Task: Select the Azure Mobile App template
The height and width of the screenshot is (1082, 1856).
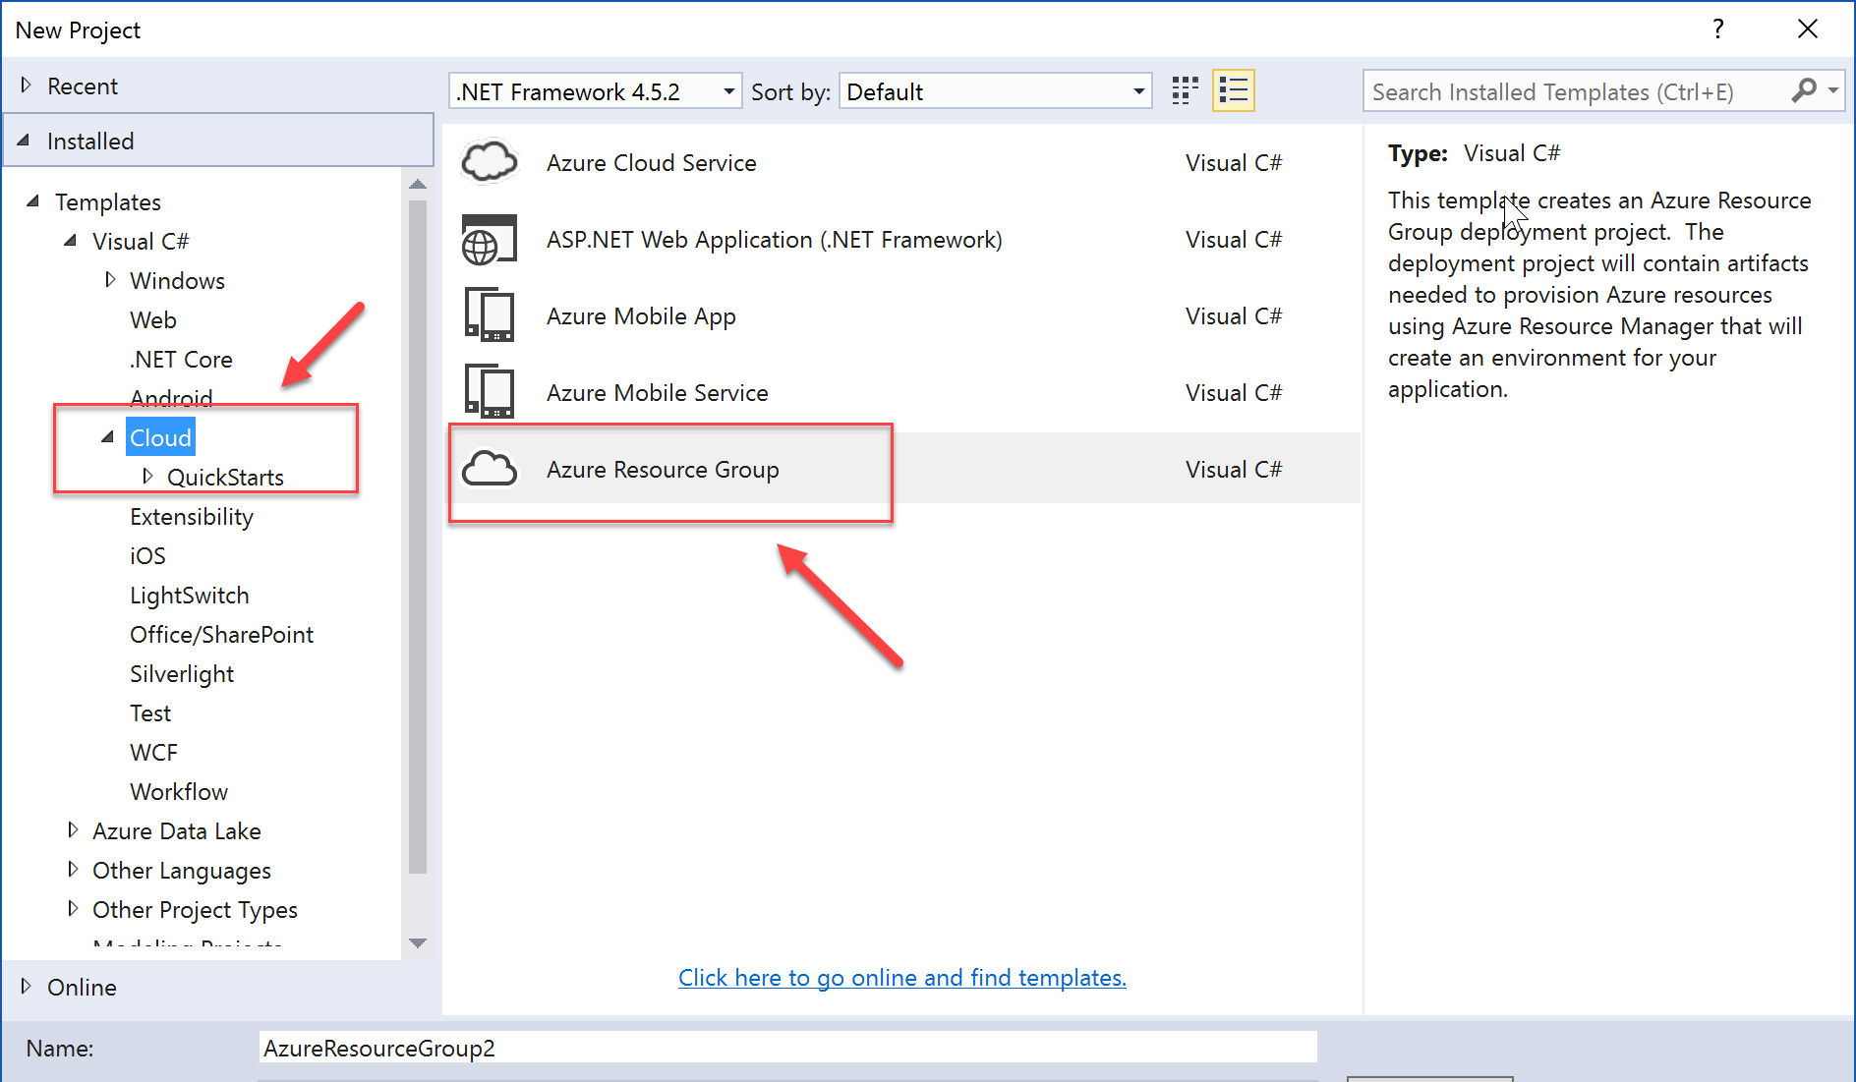Action: click(901, 316)
